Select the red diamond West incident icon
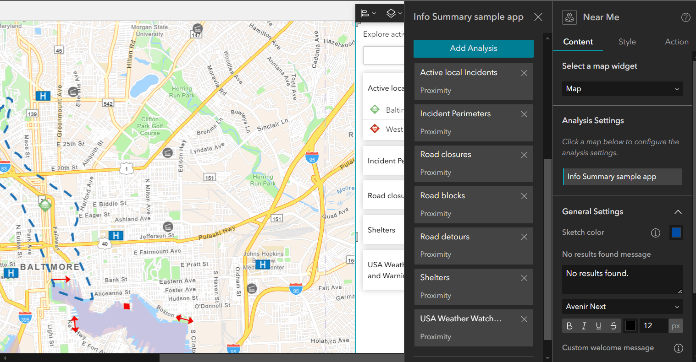696x362 pixels. (375, 129)
